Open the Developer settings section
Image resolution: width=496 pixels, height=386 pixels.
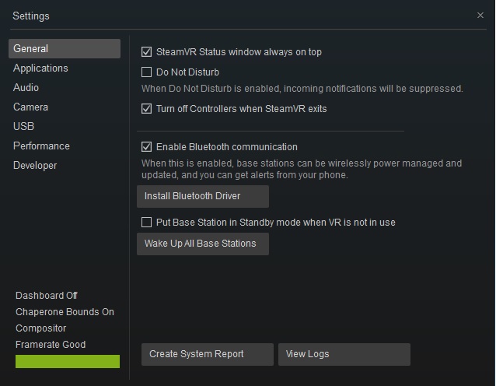pyautogui.click(x=35, y=166)
